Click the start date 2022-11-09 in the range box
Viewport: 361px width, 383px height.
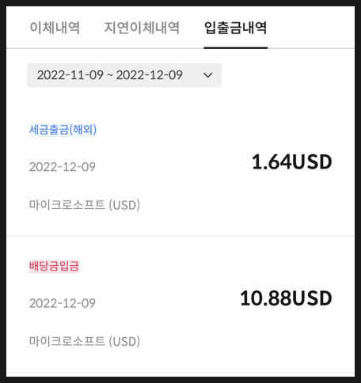click(x=70, y=75)
